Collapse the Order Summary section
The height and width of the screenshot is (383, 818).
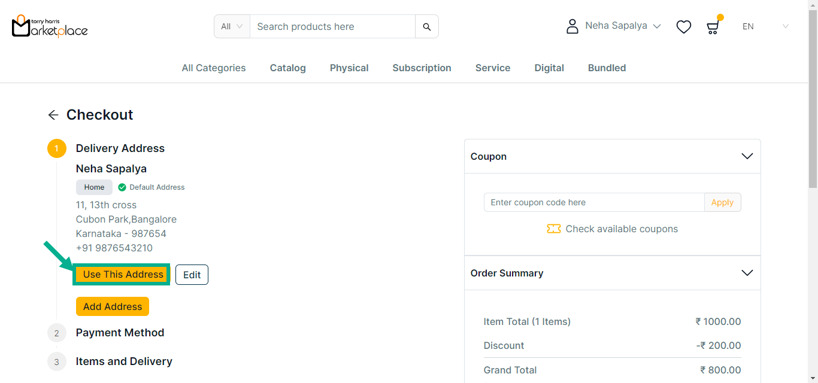click(747, 273)
